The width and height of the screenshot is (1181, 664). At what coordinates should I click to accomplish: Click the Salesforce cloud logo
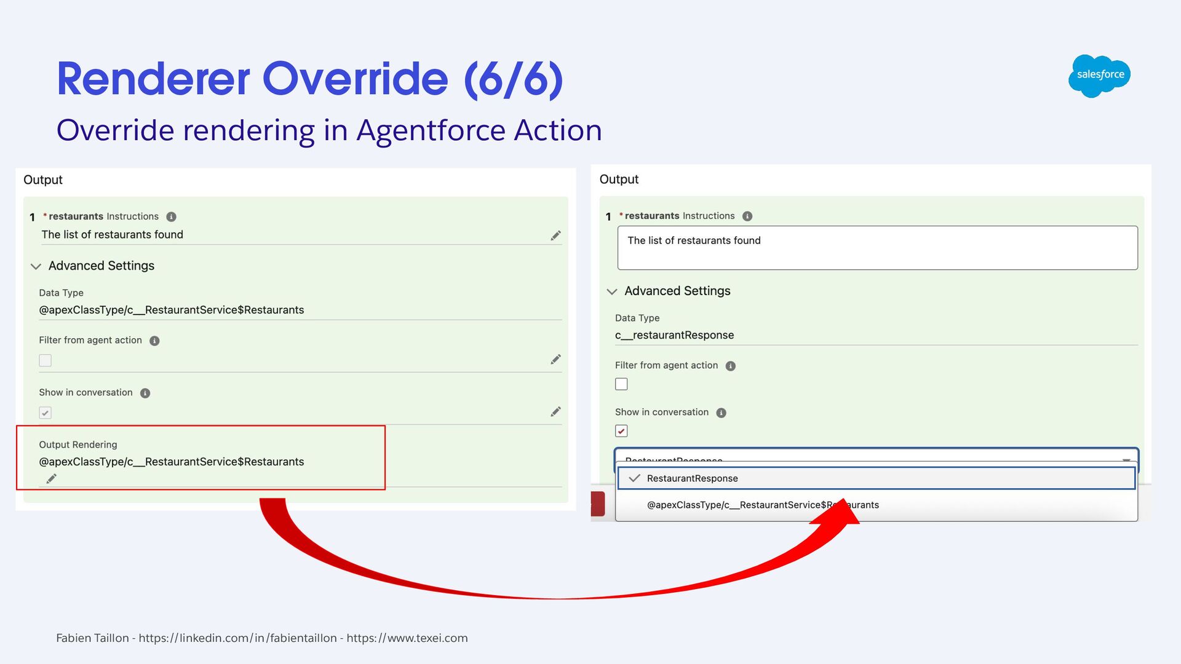[1099, 76]
